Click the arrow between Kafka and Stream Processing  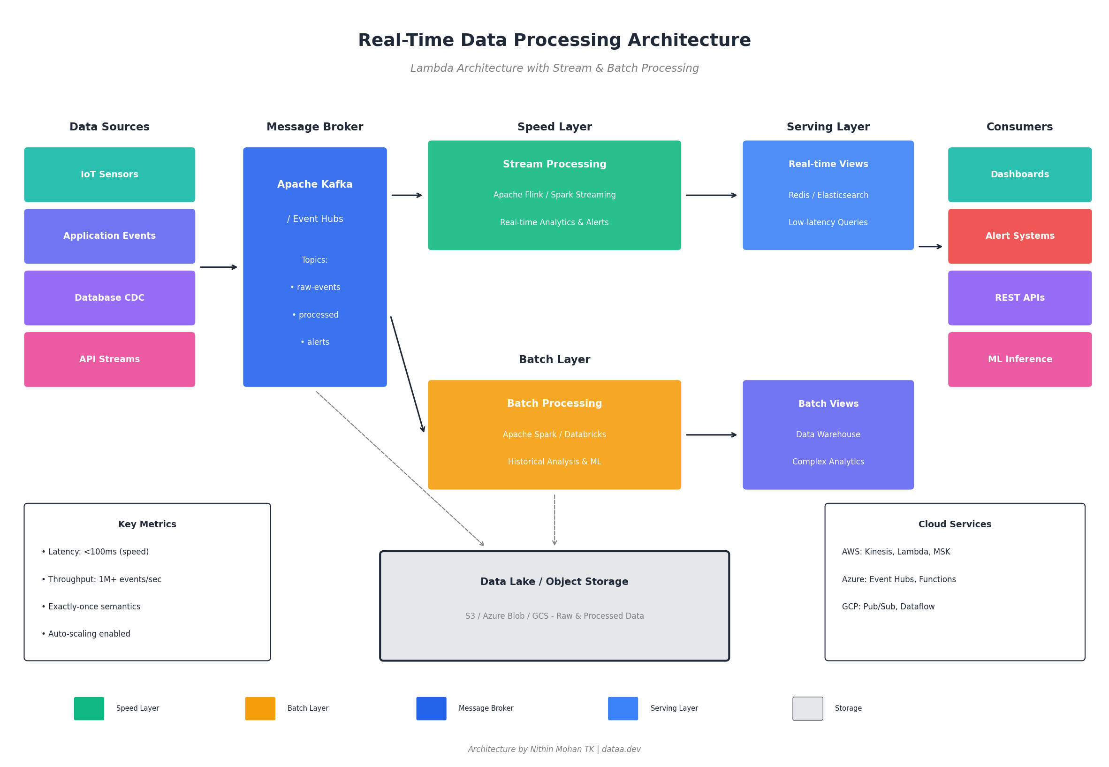407,195
